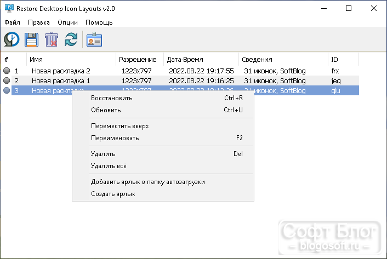387x259 pixels.
Task: Click the gray status circle for row 1
Action: coord(7,71)
